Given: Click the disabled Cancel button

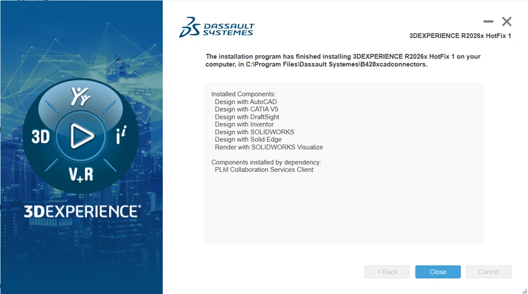Looking at the screenshot, I should pos(488,272).
